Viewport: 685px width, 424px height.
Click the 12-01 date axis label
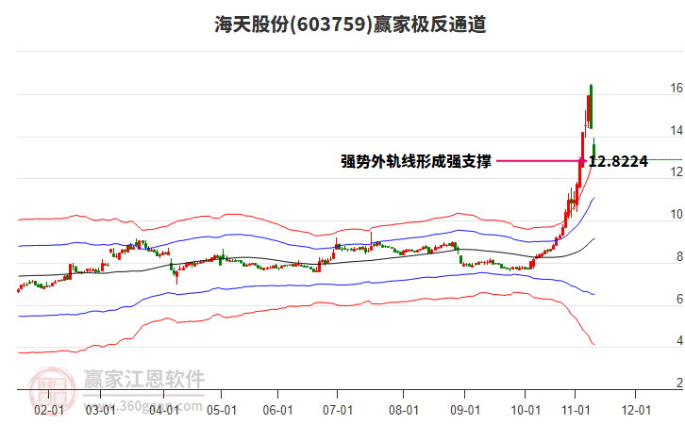click(636, 410)
